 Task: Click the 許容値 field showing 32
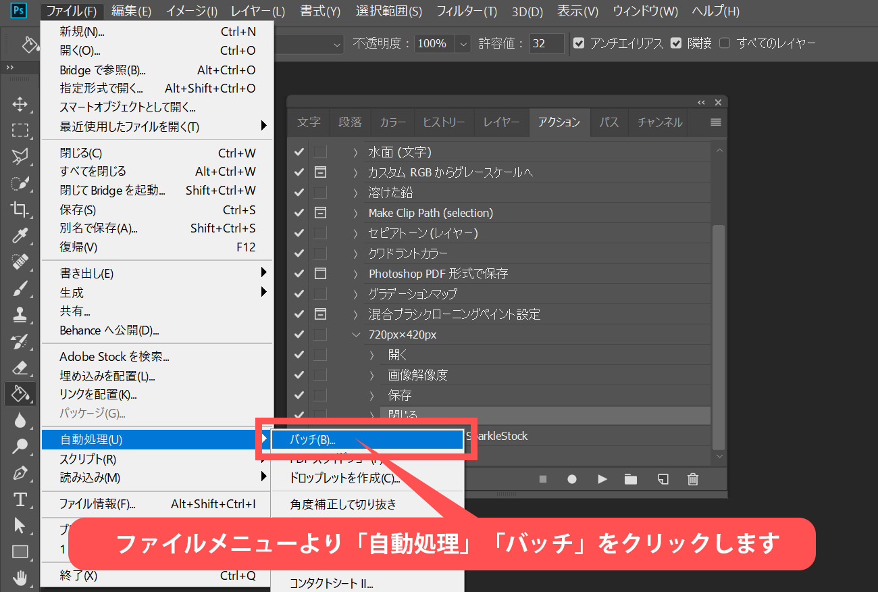tap(547, 43)
